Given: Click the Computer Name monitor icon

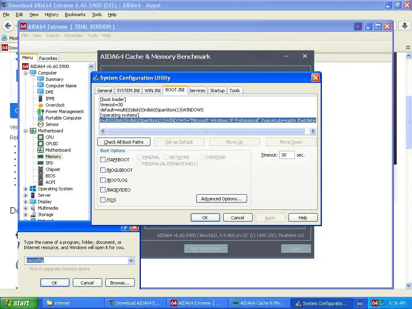Looking at the screenshot, I should click(x=41, y=85).
